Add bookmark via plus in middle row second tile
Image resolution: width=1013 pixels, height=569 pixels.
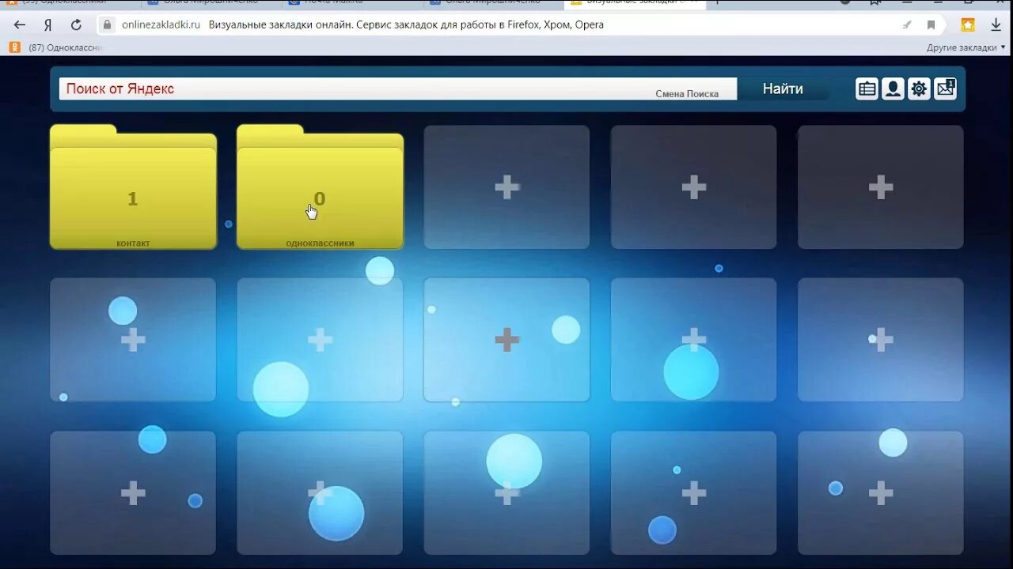(320, 340)
